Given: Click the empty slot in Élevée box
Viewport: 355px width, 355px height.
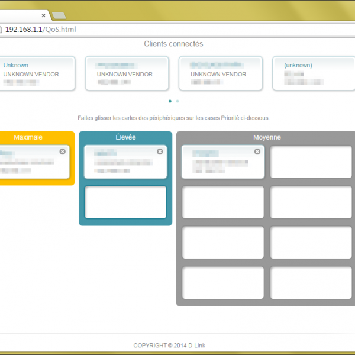Looking at the screenshot, I should [x=125, y=202].
